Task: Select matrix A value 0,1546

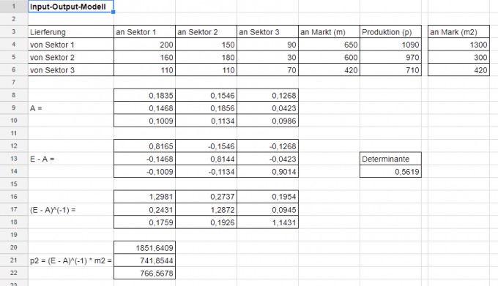Action: coord(206,95)
